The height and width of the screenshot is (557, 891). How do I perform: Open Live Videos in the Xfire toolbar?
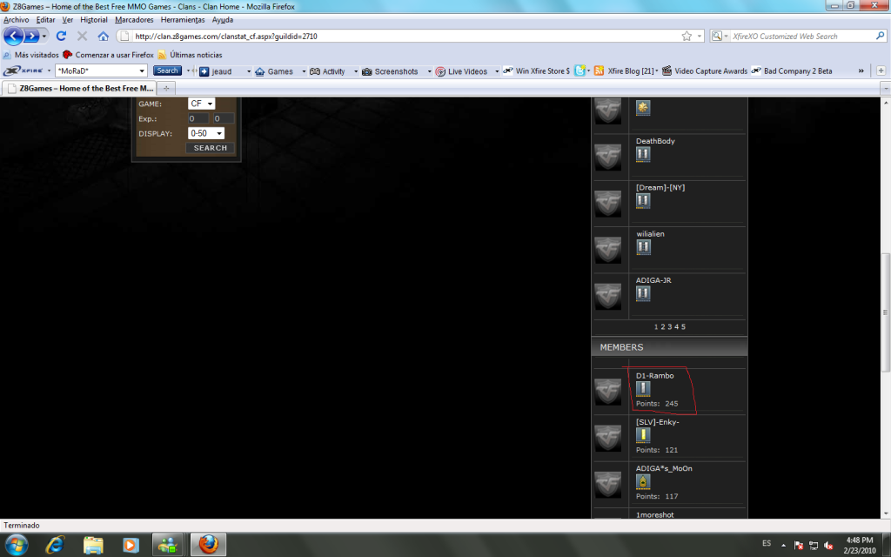(461, 71)
